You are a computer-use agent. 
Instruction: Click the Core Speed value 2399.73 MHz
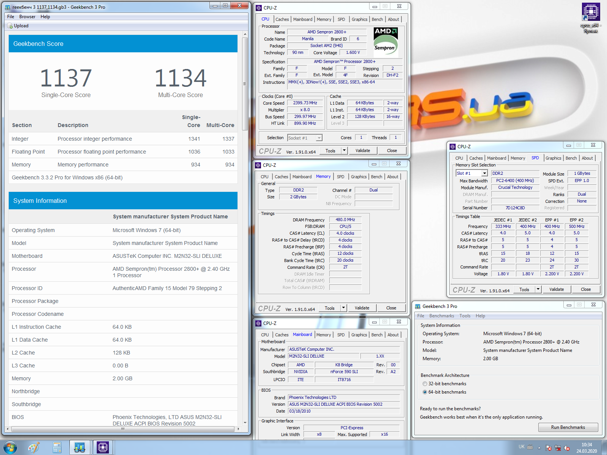pos(305,103)
